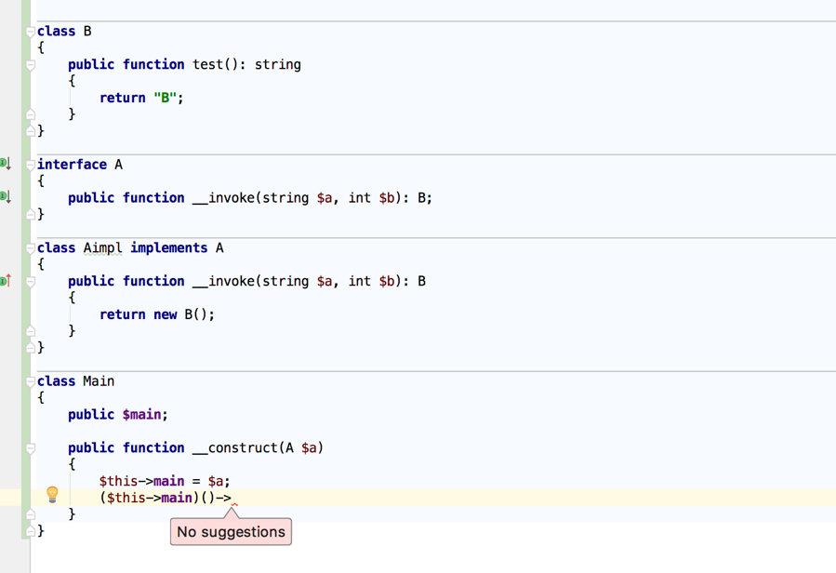The height and width of the screenshot is (573, 836).
Task: Click implementations gutter icon next to __invoke declaration
Action: coord(5,198)
